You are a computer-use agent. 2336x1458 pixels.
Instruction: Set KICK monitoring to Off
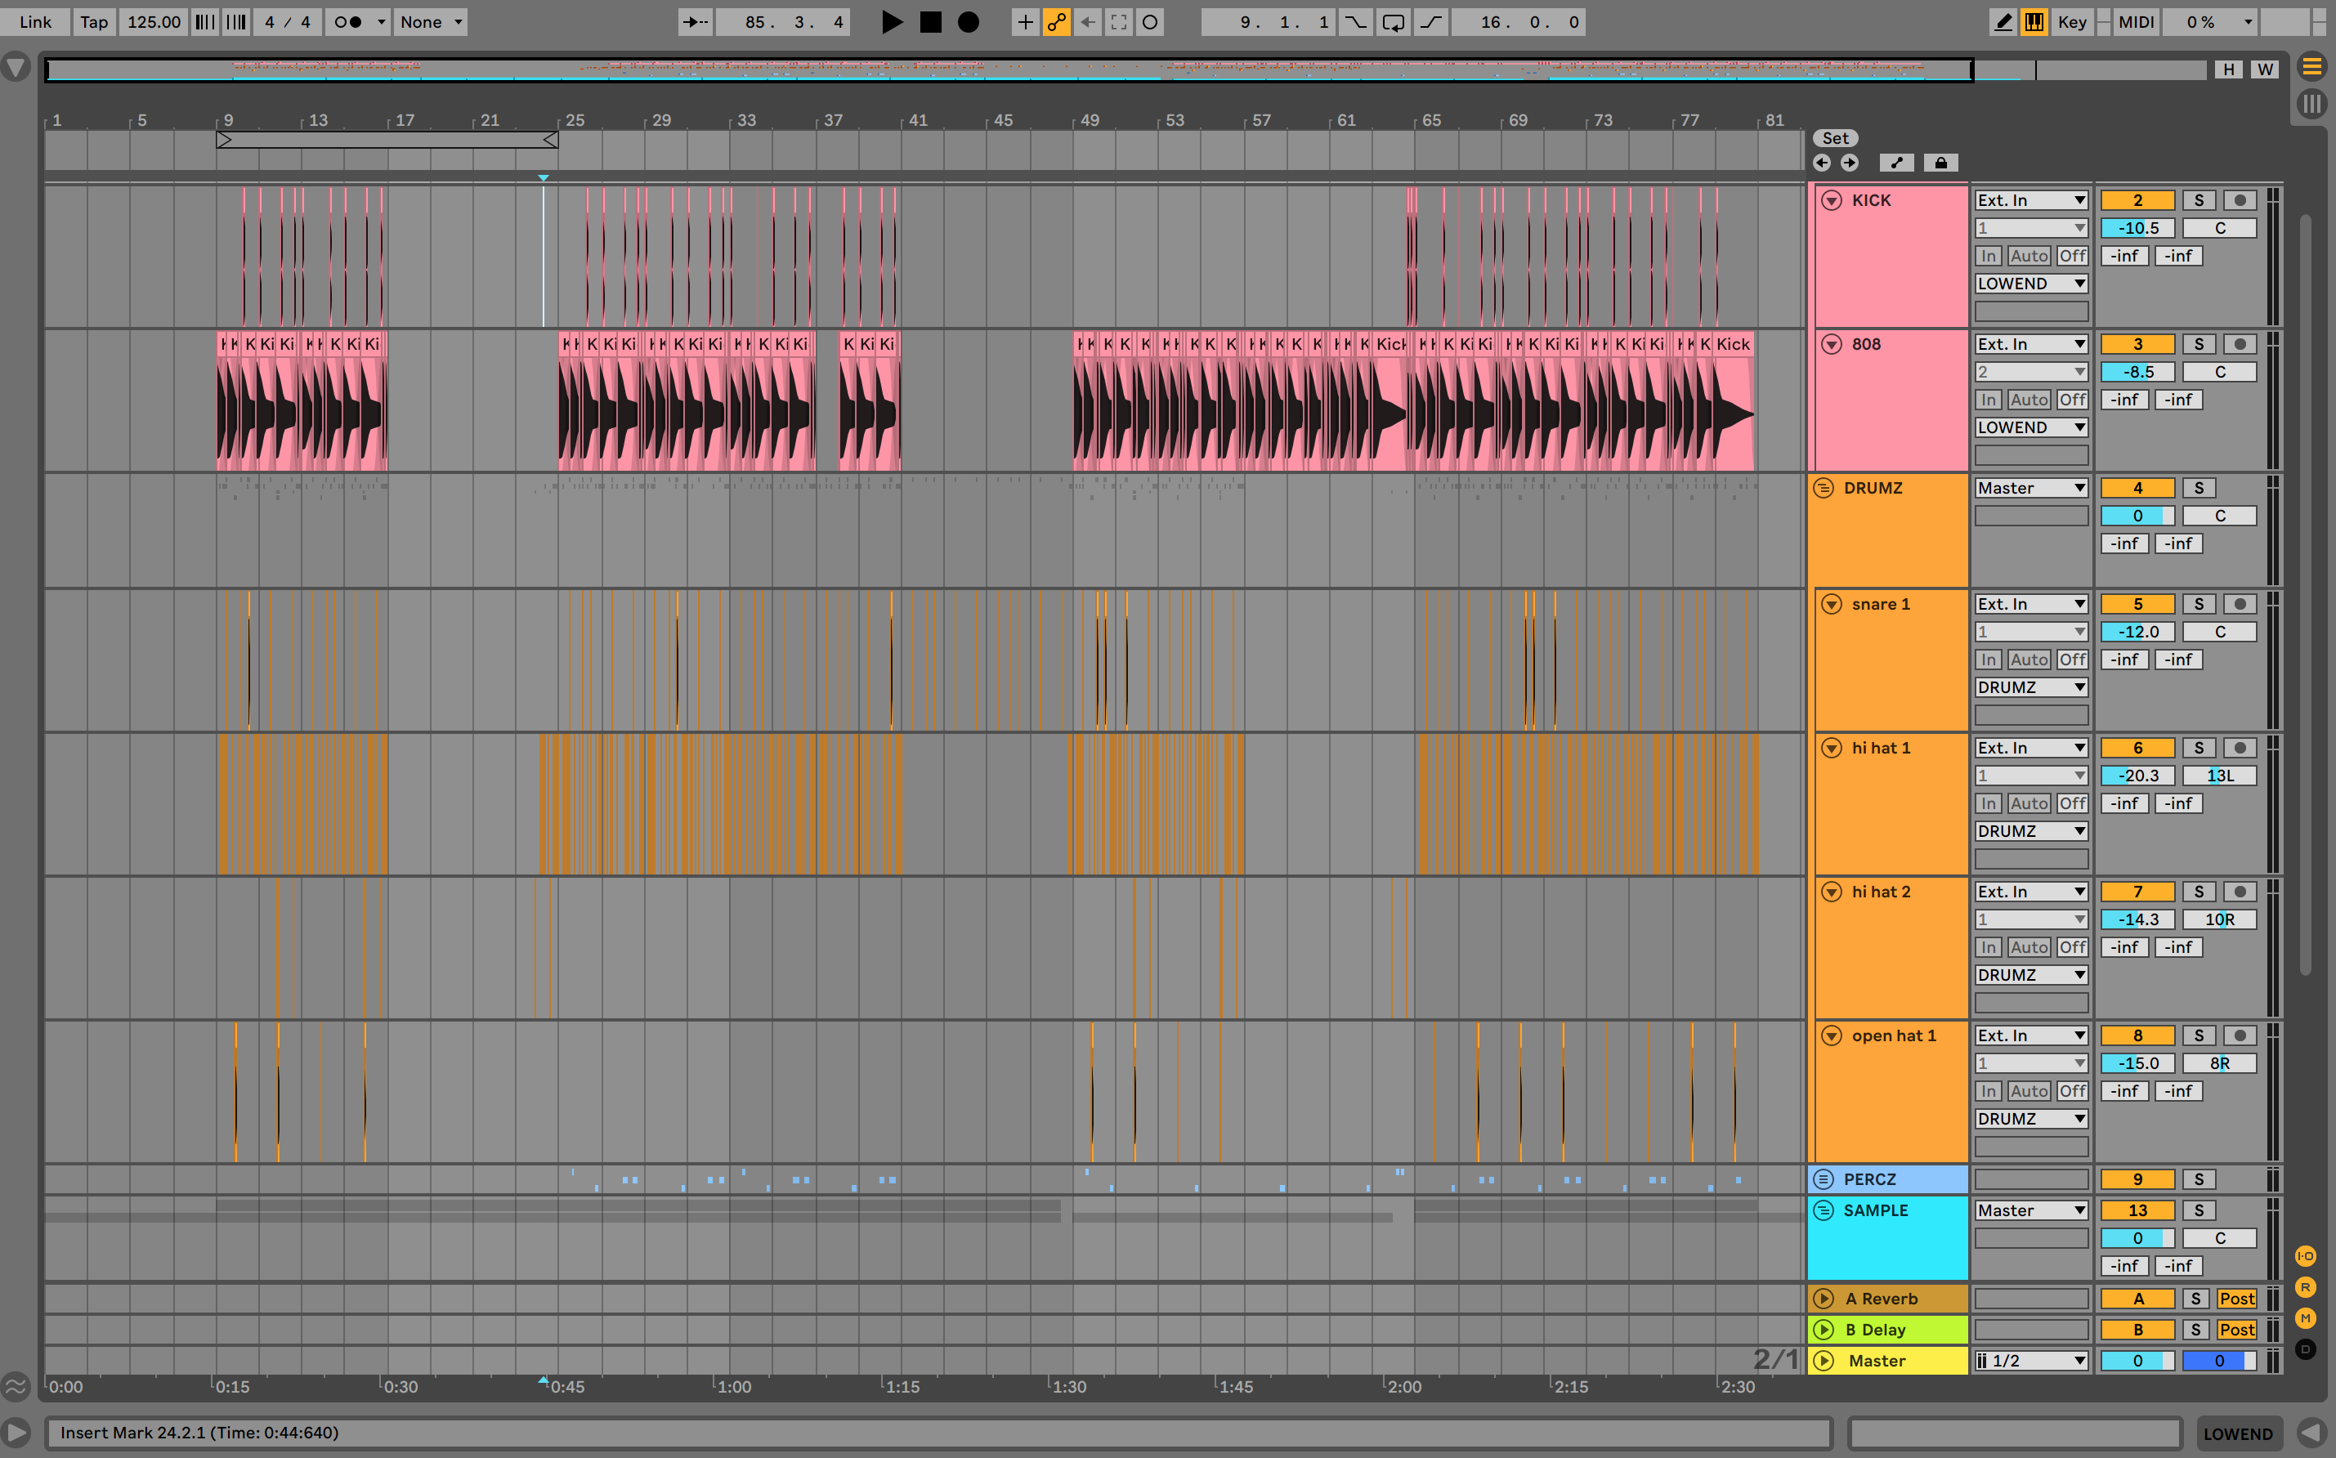tap(2072, 257)
